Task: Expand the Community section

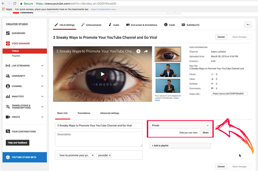Action: [x=42, y=76]
